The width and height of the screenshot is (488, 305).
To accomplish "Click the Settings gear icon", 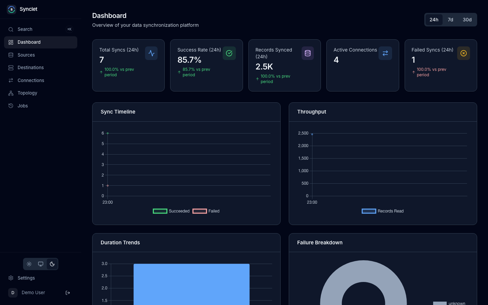I will (11, 278).
